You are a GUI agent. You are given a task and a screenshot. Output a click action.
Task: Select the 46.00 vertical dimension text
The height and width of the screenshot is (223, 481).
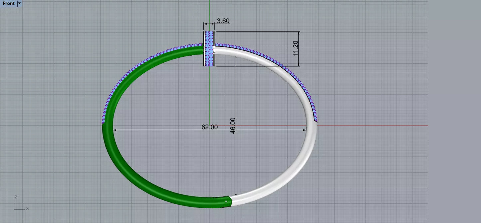tap(233, 125)
